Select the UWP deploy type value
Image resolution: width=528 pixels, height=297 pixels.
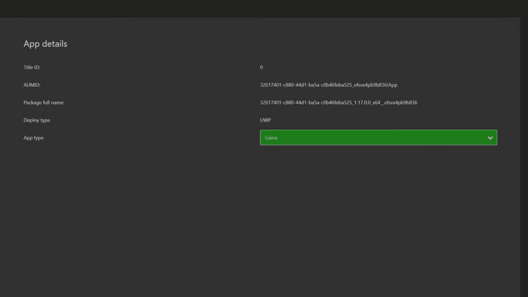tap(265, 120)
